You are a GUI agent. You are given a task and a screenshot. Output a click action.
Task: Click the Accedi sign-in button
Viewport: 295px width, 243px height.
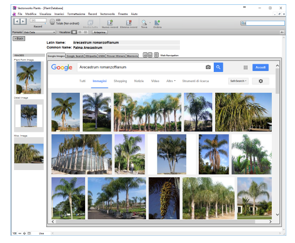click(x=260, y=67)
